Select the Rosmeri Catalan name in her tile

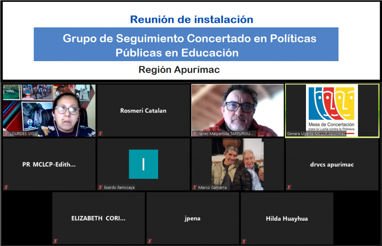click(143, 111)
